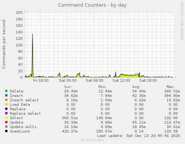Click the 'Sat 00:00' x-axis label
185x144 pixels.
[68, 81]
